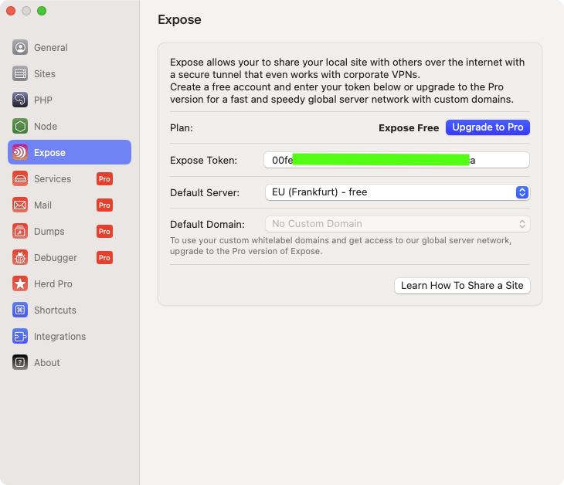
Task: Click the green maximize window button
Action: [42, 11]
